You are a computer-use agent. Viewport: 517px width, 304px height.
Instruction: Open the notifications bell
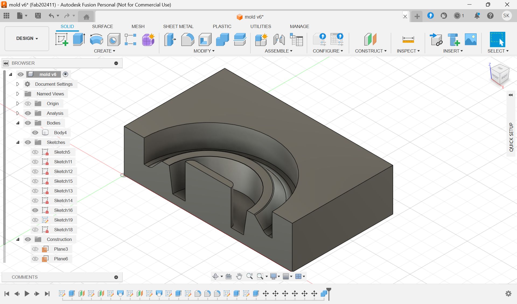pos(477,16)
